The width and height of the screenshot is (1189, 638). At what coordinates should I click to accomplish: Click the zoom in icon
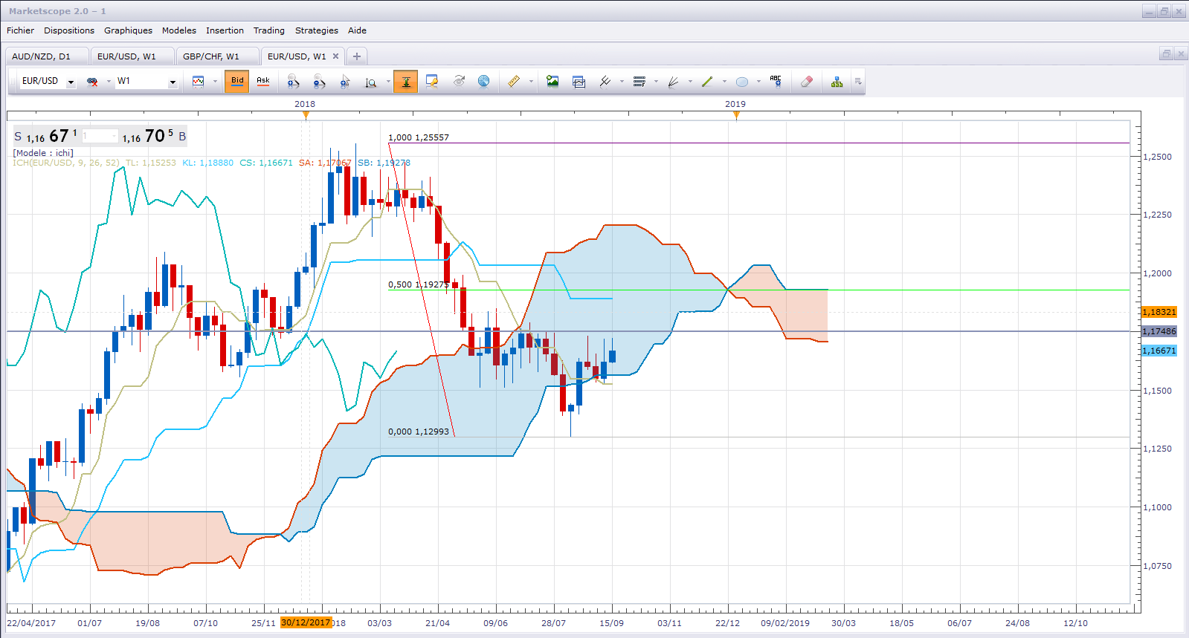tap(294, 82)
